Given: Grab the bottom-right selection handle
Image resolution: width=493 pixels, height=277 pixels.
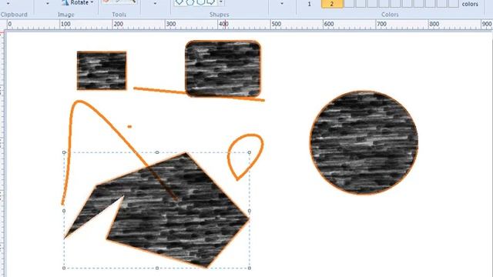Looking at the screenshot, I should tap(250, 268).
